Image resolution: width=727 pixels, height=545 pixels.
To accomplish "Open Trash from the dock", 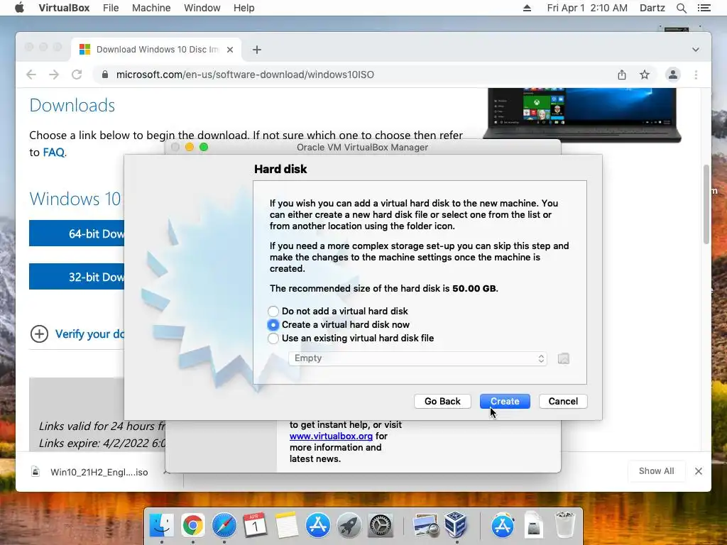I will [565, 526].
